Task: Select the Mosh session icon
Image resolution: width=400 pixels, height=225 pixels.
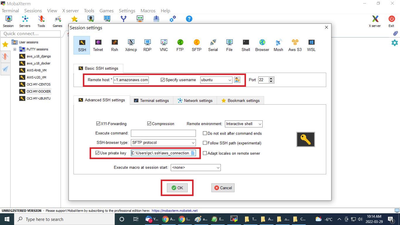Action: point(278,45)
